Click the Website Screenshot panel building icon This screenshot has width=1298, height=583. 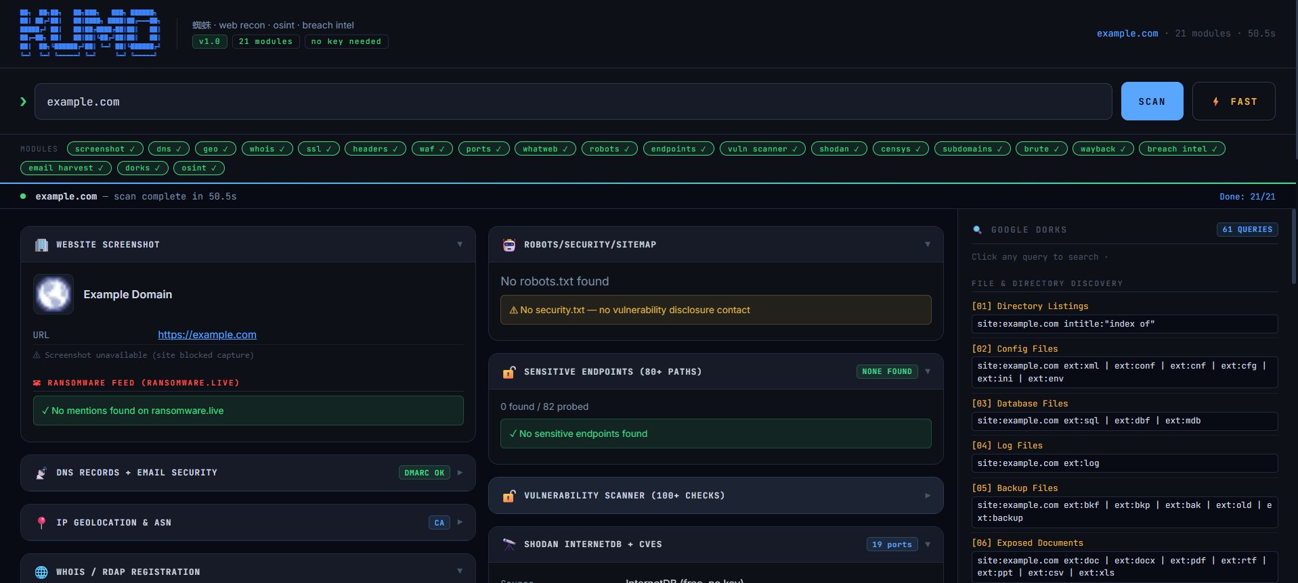tap(41, 245)
